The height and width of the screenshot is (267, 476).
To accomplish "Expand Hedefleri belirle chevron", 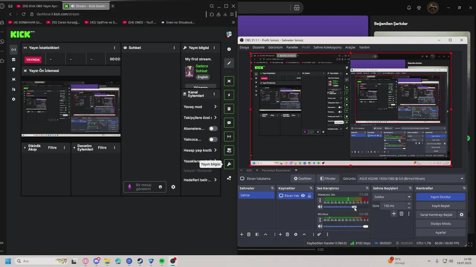I will [x=215, y=180].
